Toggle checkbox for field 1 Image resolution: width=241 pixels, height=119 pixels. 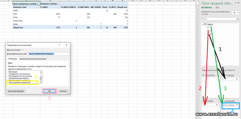pos(208,27)
